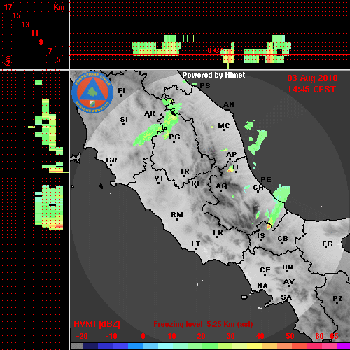Click the 'Freezing level 5.25 Km (asl)' text

tap(203, 324)
